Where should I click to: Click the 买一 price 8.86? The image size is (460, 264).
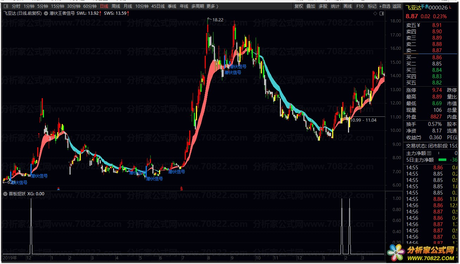437,57
